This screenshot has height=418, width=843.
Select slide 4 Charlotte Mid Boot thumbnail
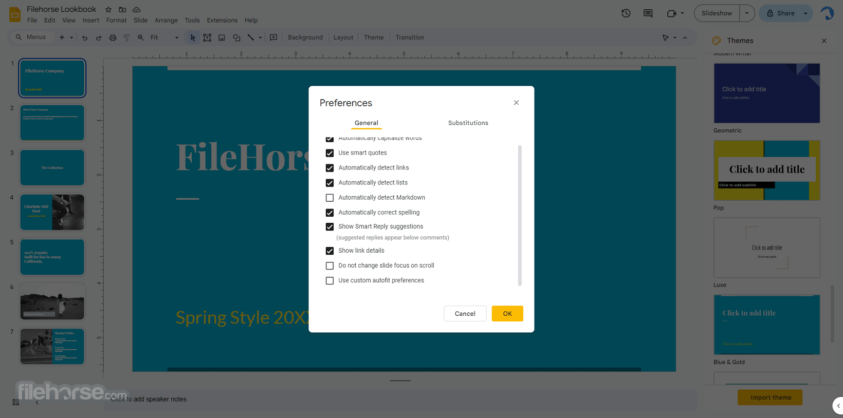(x=52, y=212)
